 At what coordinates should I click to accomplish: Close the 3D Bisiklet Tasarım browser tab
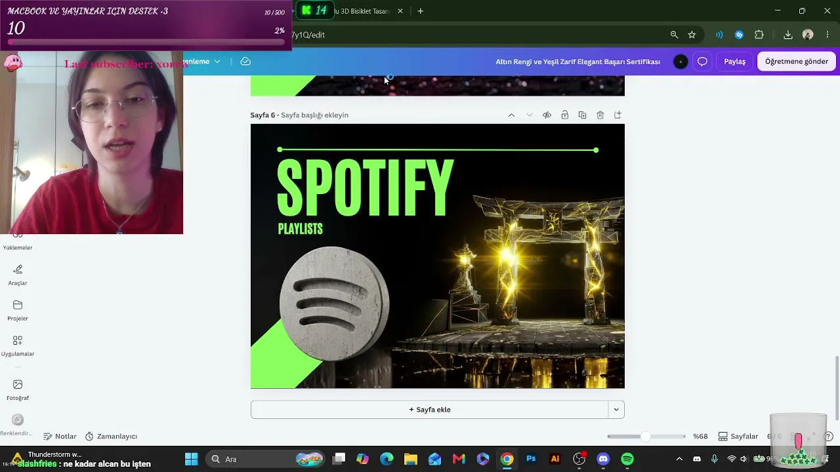(400, 11)
